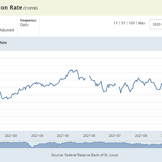Click the 2021-07 axis label
The image size is (162, 162).
coord(115,136)
